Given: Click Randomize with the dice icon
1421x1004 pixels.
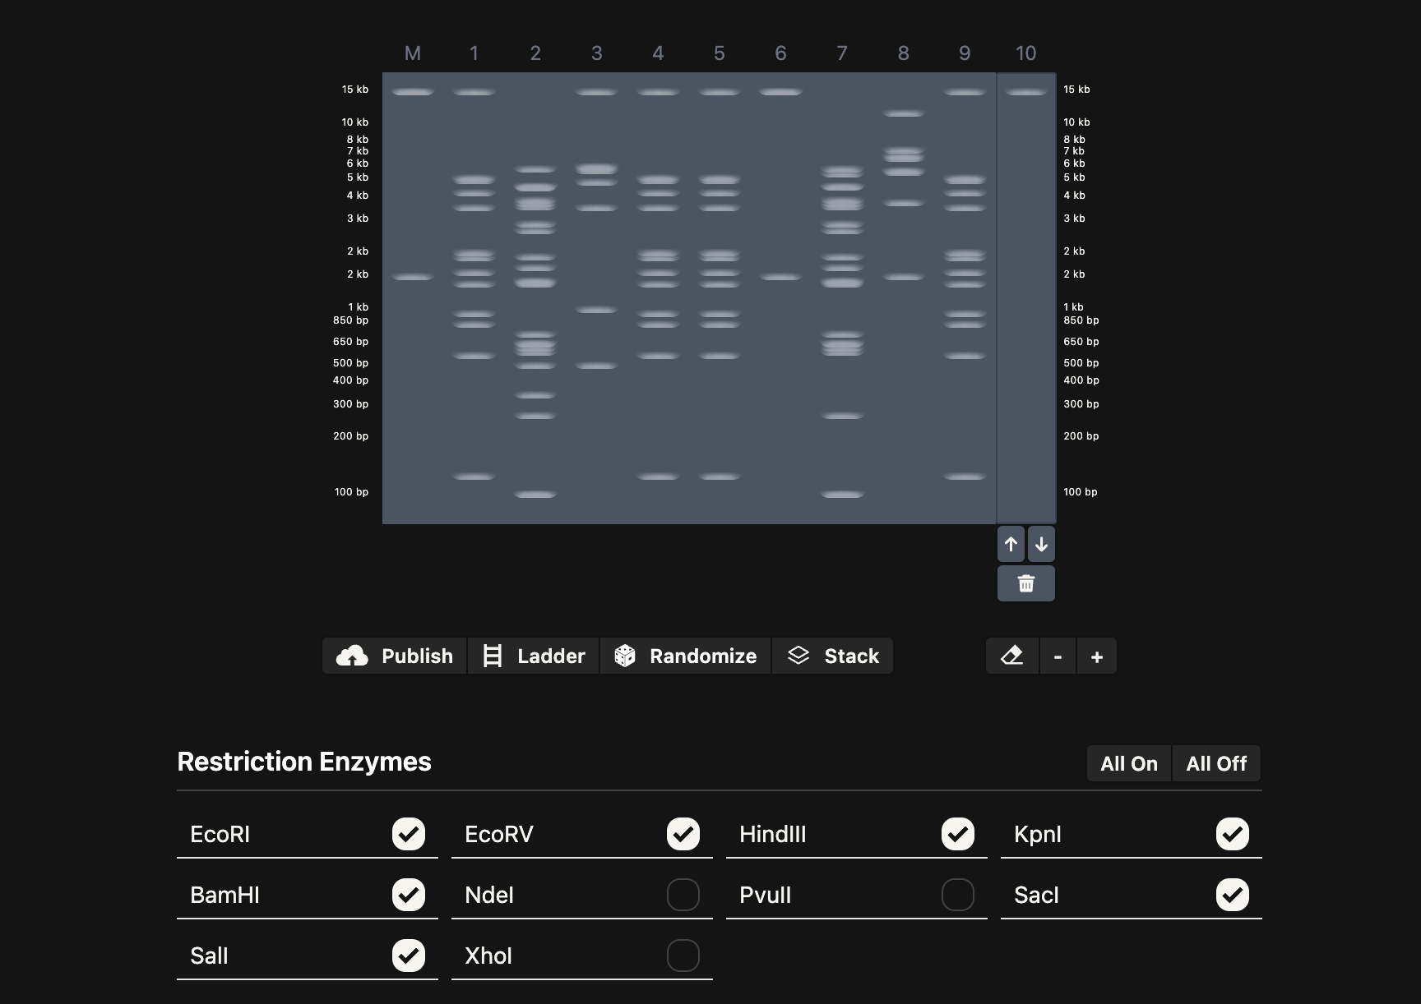Looking at the screenshot, I should click(685, 656).
